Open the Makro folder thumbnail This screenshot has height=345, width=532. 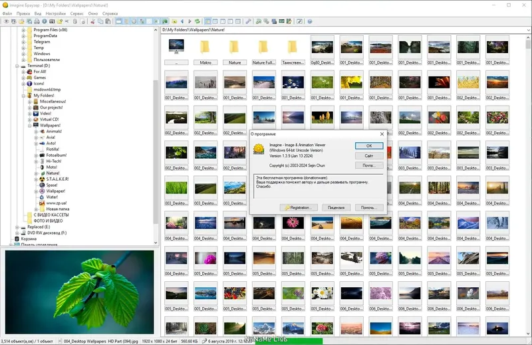pos(205,51)
